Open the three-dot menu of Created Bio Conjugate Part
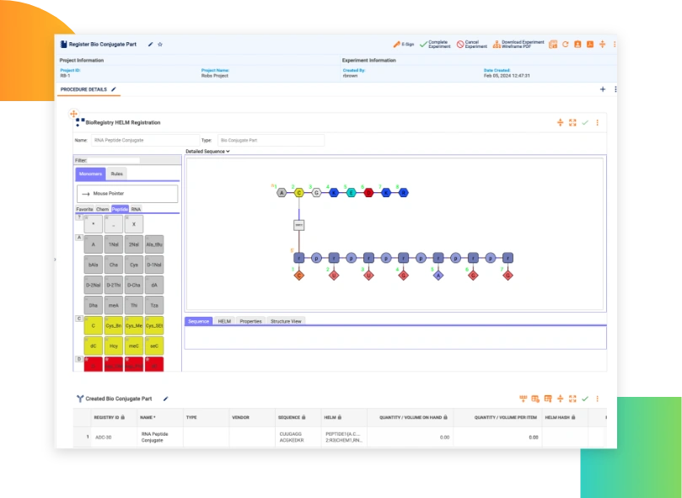Screen dimensions: 682x498 [x=598, y=398]
